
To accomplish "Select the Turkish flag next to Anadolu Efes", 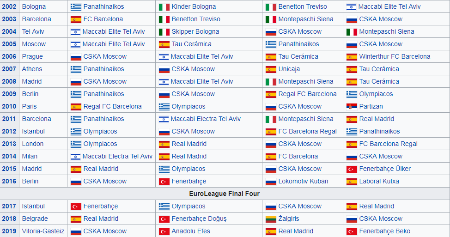I will (164, 231).
